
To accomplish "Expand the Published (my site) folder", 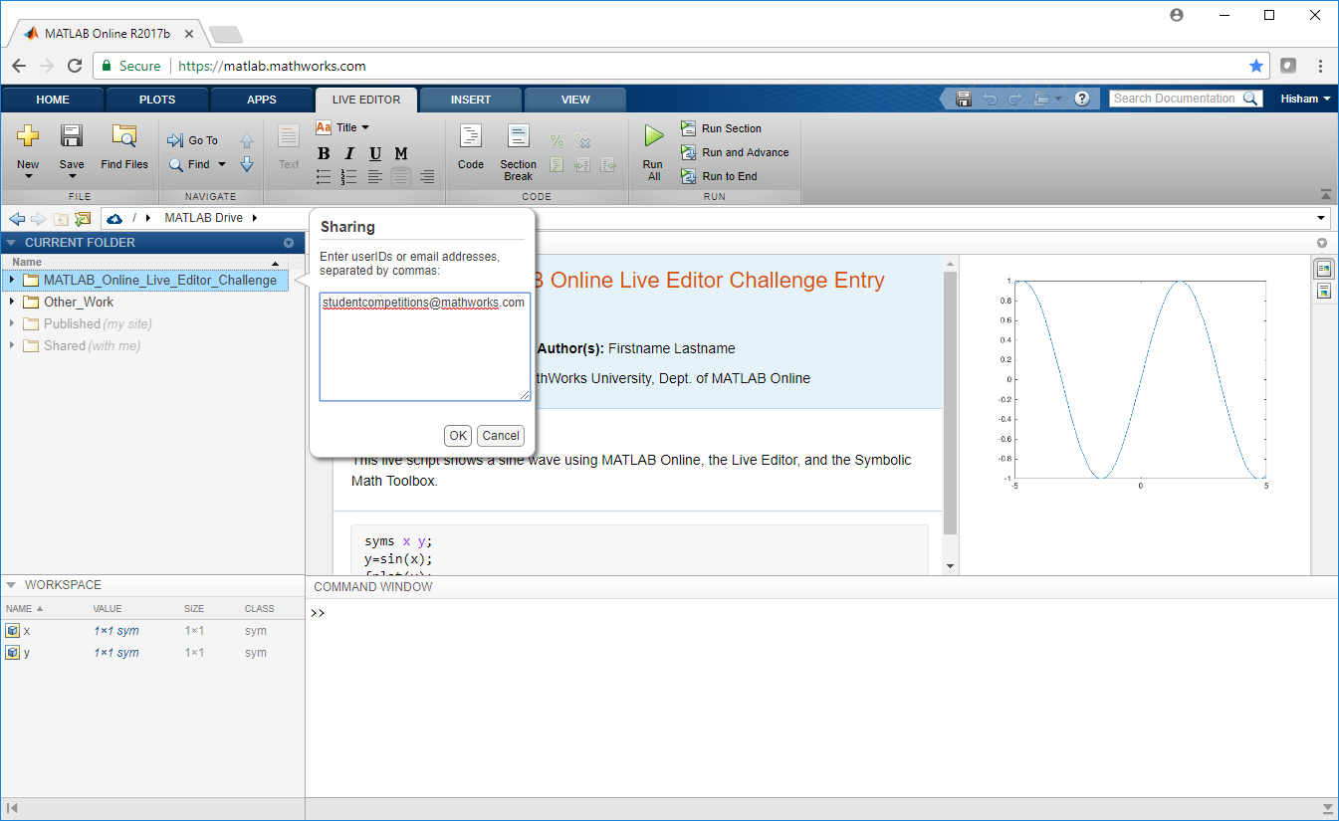I will [x=12, y=323].
